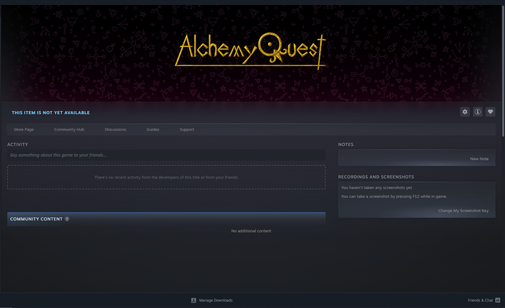Go to the Community Hub tab
505x308 pixels.
click(69, 129)
